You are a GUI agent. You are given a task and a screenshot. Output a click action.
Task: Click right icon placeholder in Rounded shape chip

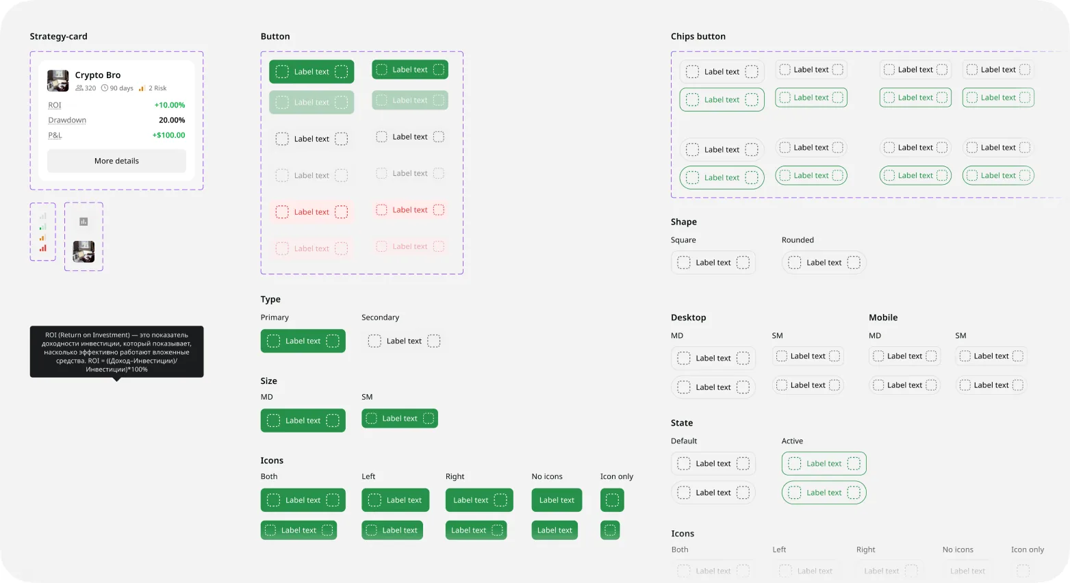[x=854, y=263]
